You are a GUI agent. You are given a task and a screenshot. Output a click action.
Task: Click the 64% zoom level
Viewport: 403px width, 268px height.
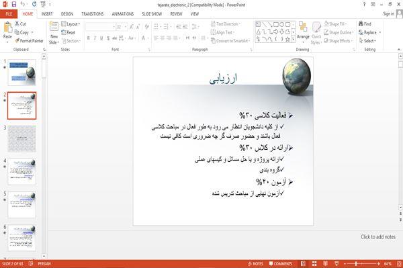point(388,263)
